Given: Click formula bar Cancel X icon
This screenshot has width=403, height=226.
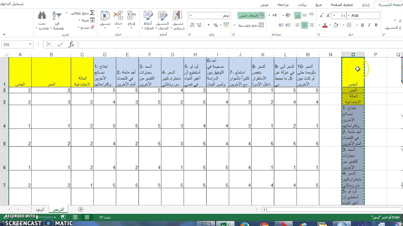Looking at the screenshot, I should click(x=48, y=45).
